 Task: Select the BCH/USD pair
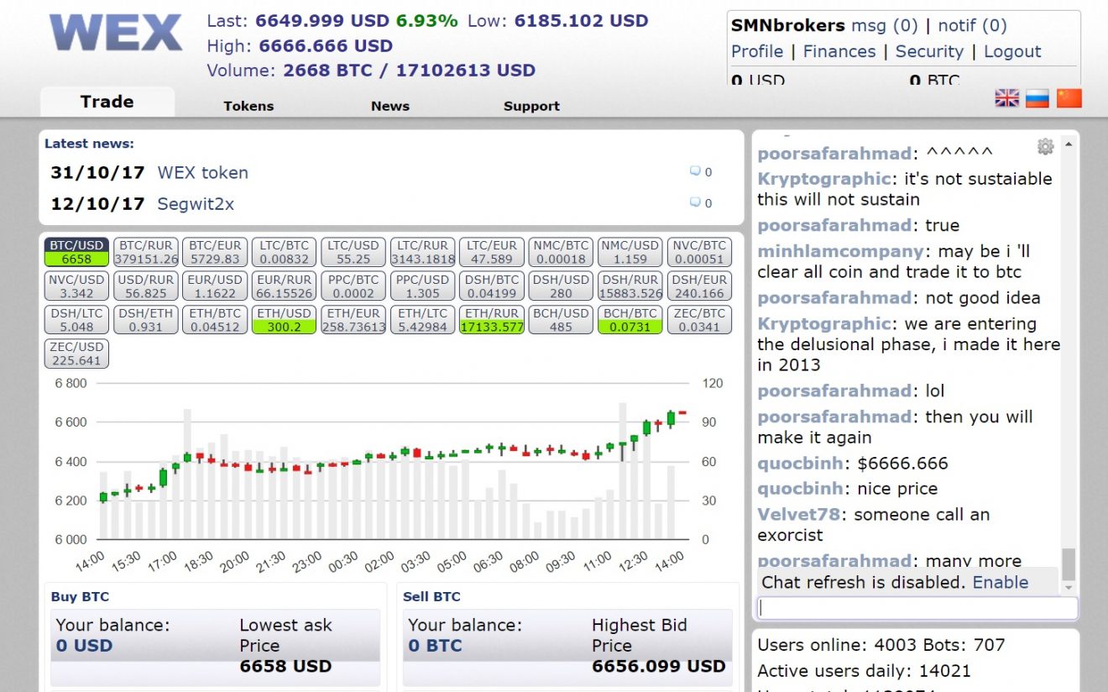coord(561,319)
